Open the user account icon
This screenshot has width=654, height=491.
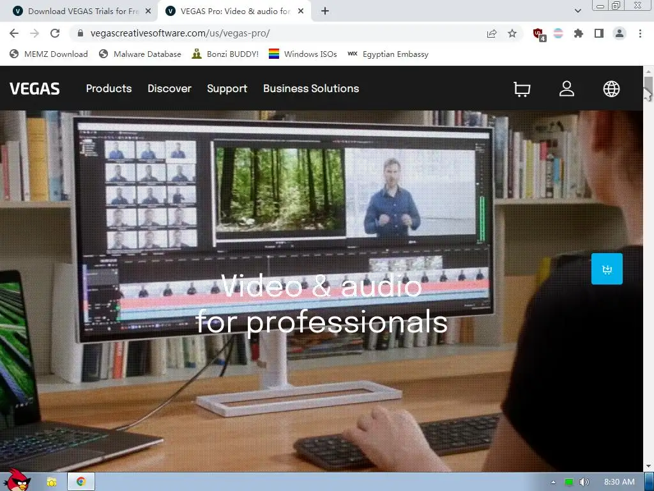tap(567, 88)
